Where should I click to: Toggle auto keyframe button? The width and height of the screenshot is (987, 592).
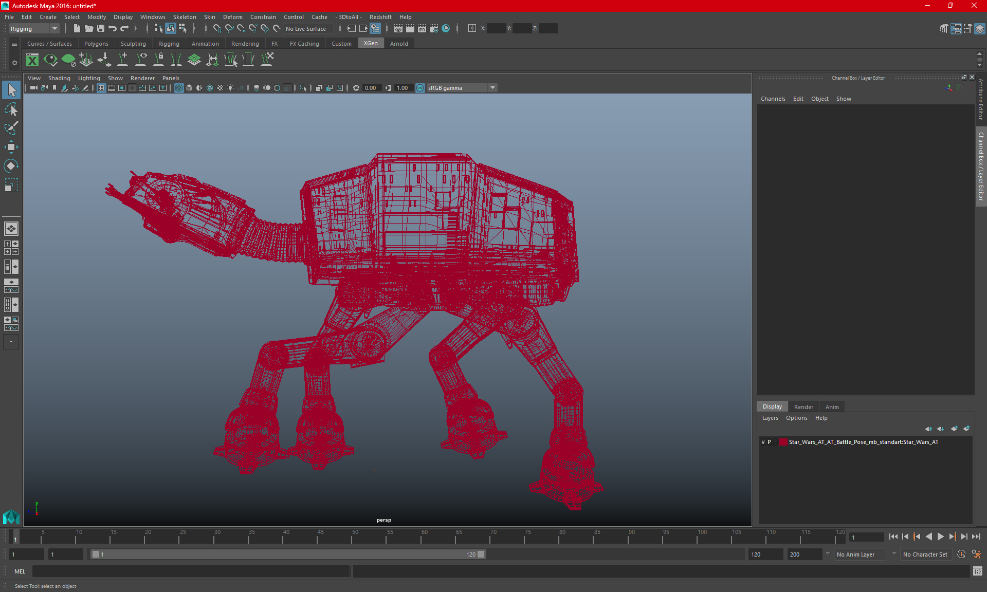(x=961, y=554)
